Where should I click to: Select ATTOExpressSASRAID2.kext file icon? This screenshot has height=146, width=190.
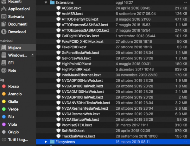(58, 30)
